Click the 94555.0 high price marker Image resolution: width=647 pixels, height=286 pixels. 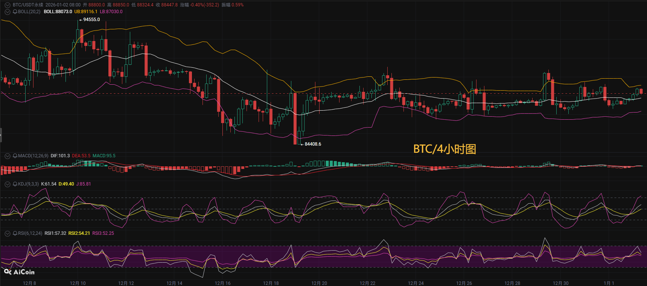coord(91,20)
